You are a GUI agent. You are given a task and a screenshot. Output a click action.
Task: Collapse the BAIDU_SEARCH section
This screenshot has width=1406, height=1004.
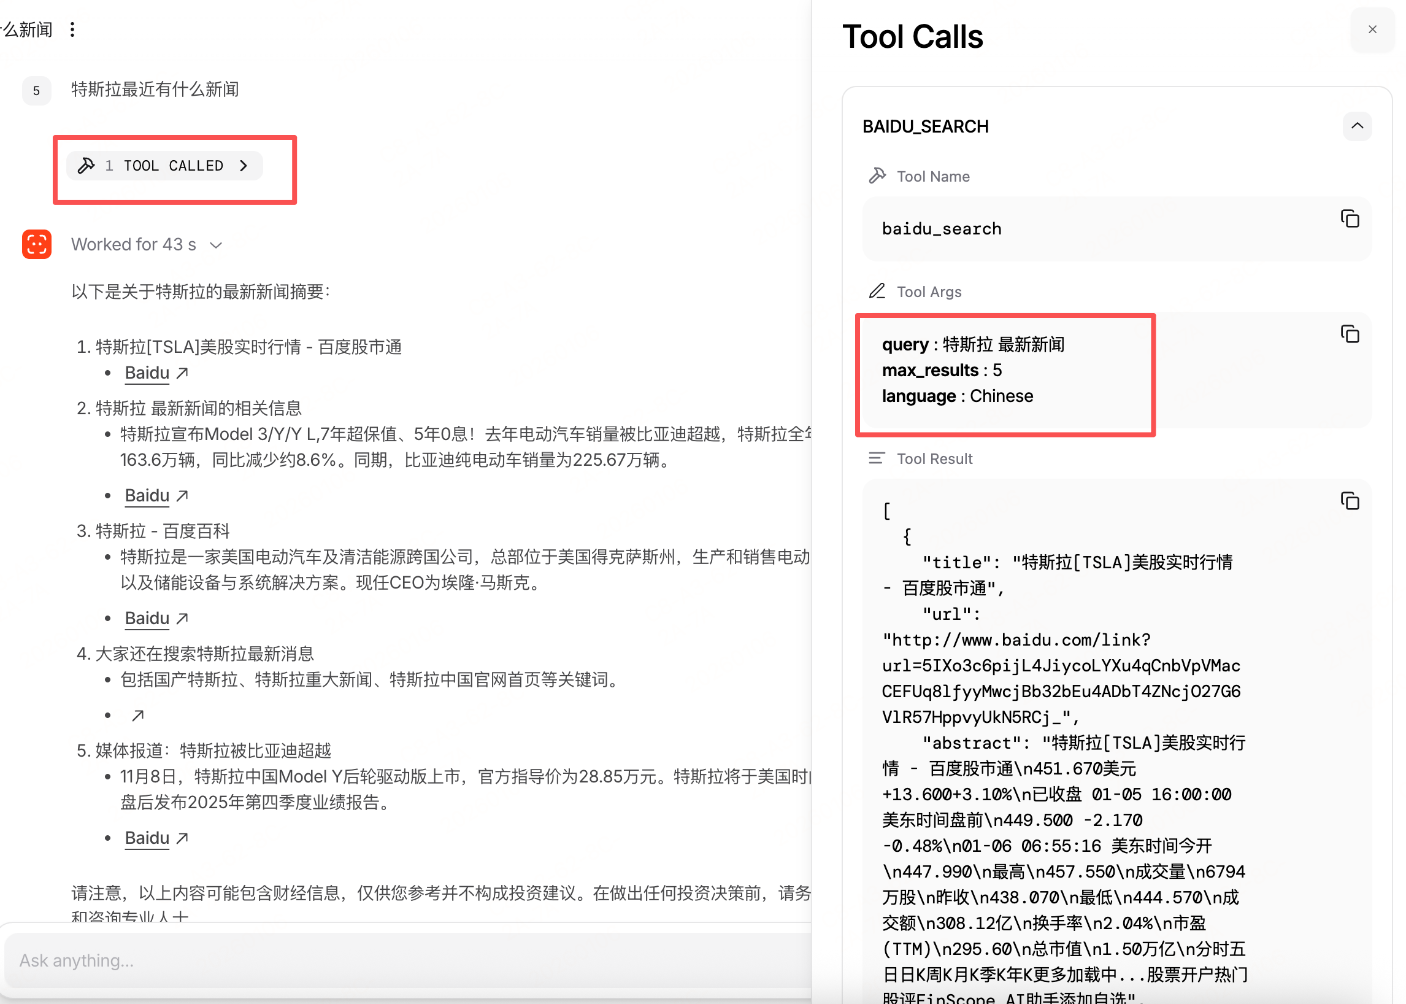pyautogui.click(x=1356, y=126)
